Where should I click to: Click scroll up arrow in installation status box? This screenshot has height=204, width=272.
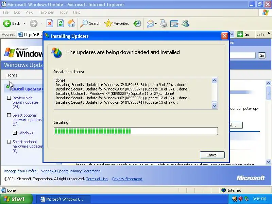[215, 81]
